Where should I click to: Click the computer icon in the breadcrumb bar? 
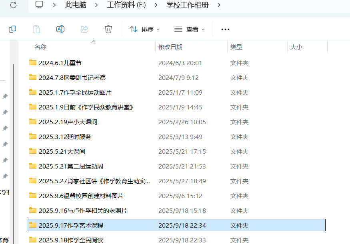pyautogui.click(x=38, y=6)
